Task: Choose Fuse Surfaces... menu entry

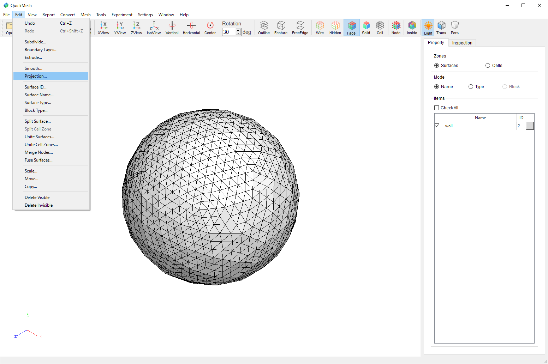Action: [51, 160]
